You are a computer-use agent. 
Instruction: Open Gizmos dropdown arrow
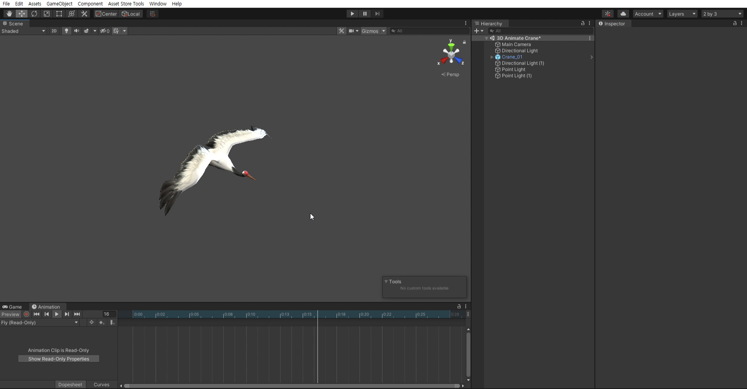(383, 31)
